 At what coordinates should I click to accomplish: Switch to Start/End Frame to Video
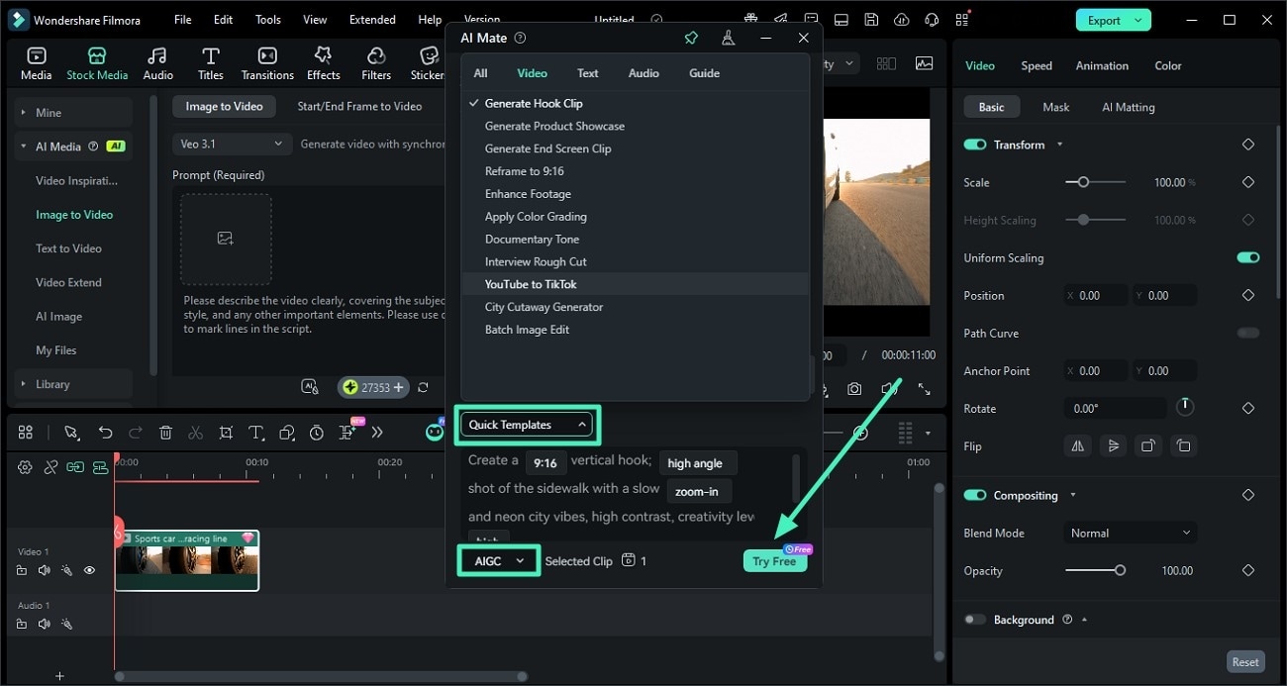pyautogui.click(x=359, y=106)
